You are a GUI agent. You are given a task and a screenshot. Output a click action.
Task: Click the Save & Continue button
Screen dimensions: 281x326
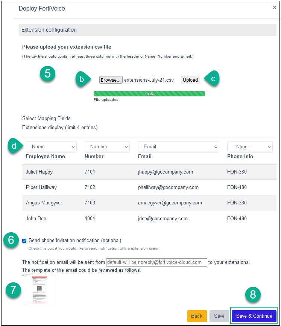tap(254, 316)
